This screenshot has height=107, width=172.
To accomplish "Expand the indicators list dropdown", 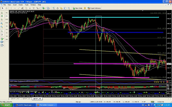I will coord(2,39).
